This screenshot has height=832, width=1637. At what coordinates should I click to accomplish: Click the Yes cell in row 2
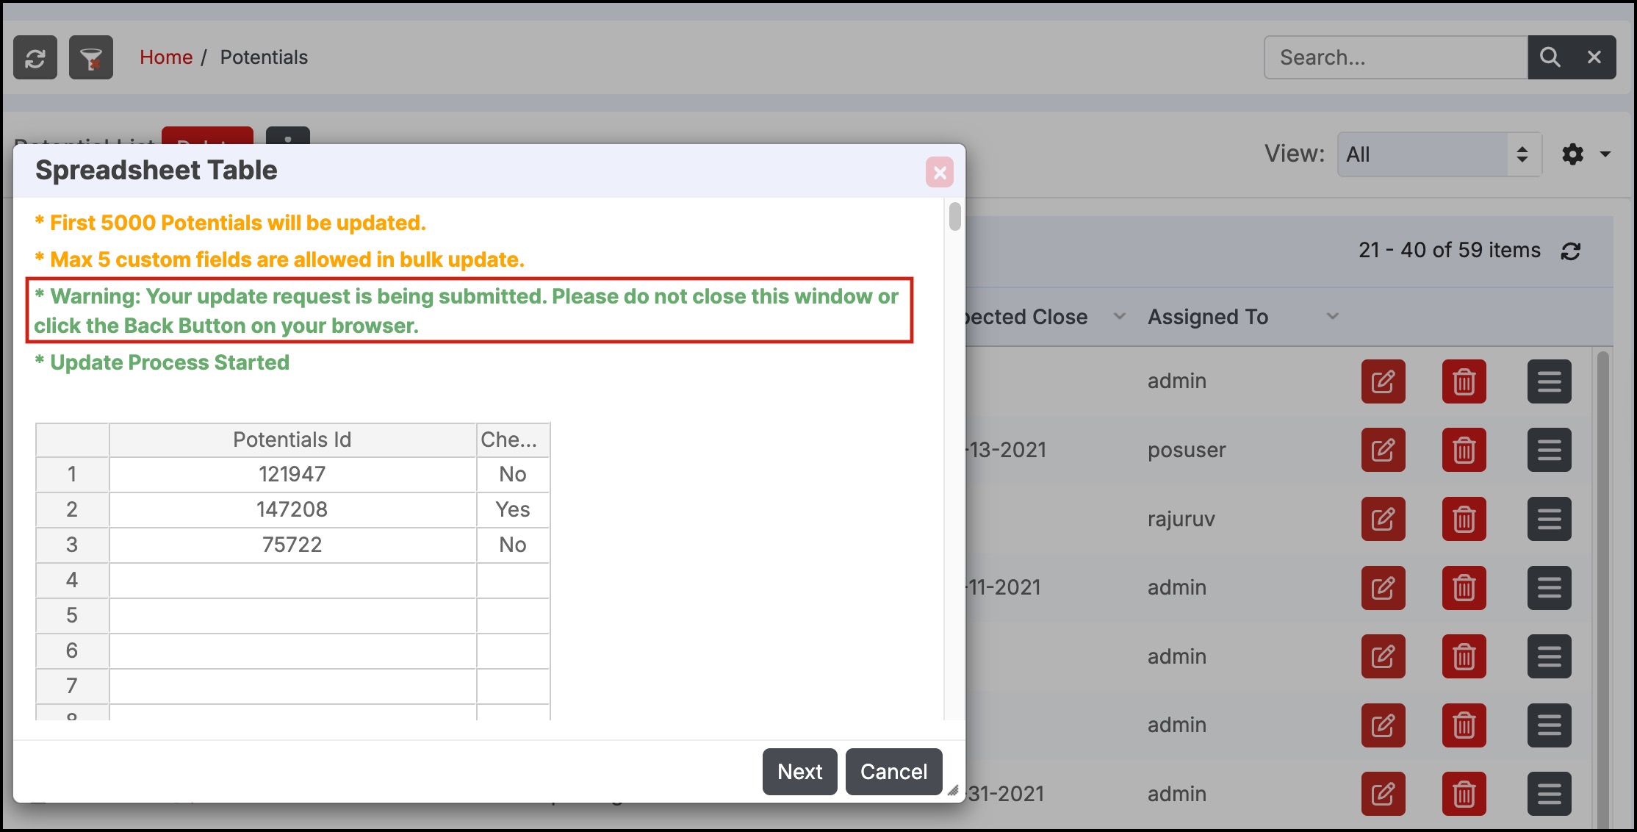coord(512,509)
